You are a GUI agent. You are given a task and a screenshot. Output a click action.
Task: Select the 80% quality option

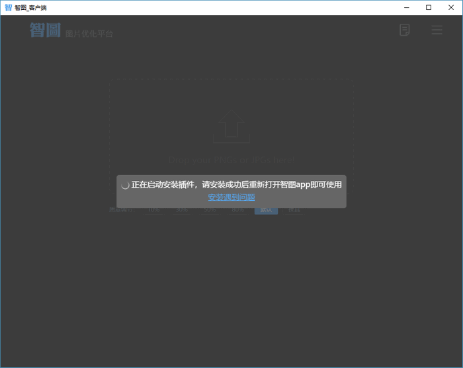[237, 210]
